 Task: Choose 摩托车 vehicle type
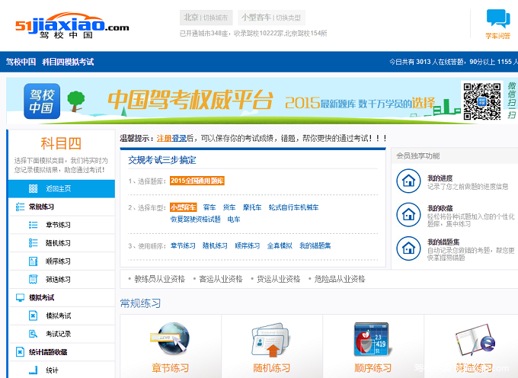click(252, 207)
